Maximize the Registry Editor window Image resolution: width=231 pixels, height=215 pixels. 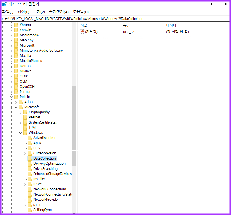coord(213,4)
